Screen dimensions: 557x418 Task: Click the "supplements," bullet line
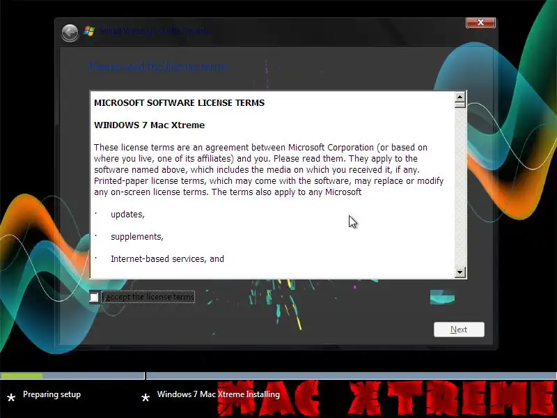[136, 237]
